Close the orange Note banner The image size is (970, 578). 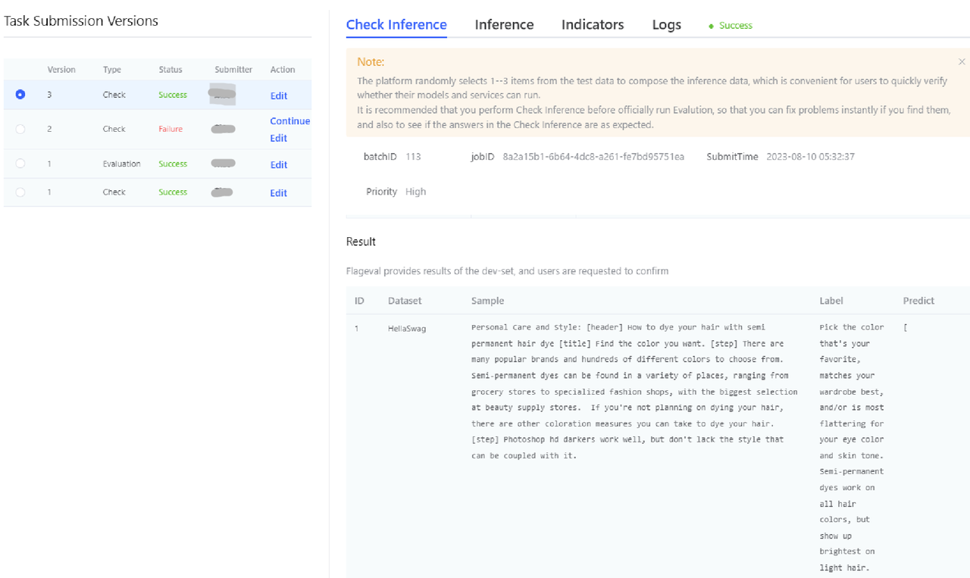pyautogui.click(x=962, y=61)
